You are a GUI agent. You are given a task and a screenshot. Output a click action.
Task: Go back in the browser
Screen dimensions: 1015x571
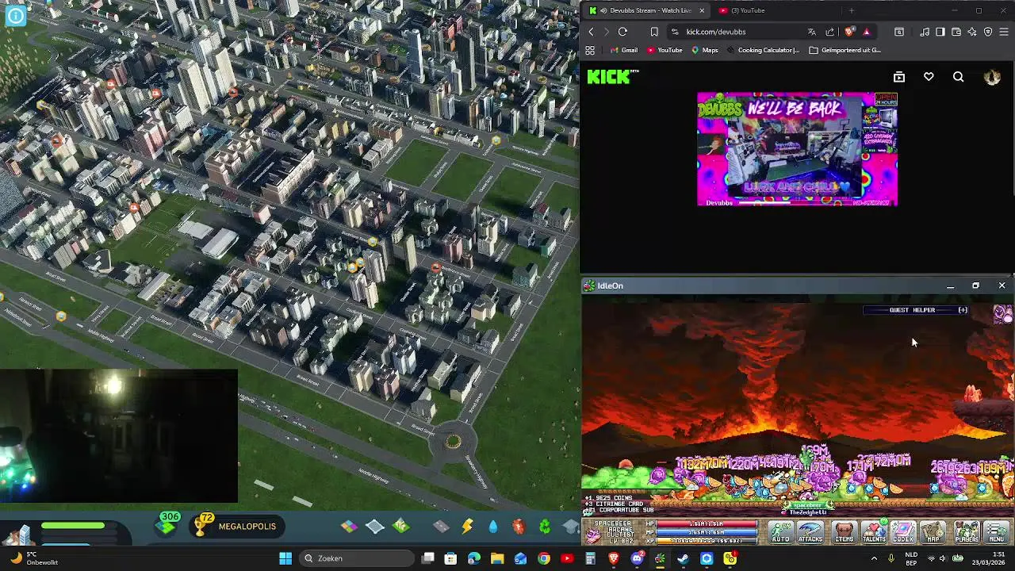[591, 32]
